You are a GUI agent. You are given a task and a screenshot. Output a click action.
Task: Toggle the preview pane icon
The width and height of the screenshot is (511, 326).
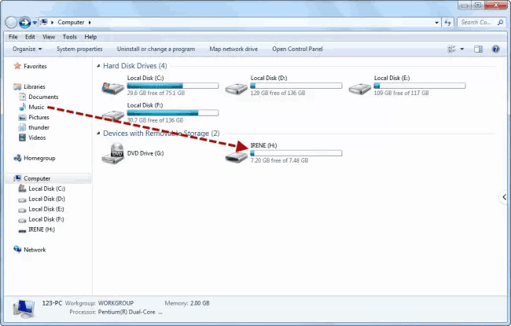(x=477, y=49)
